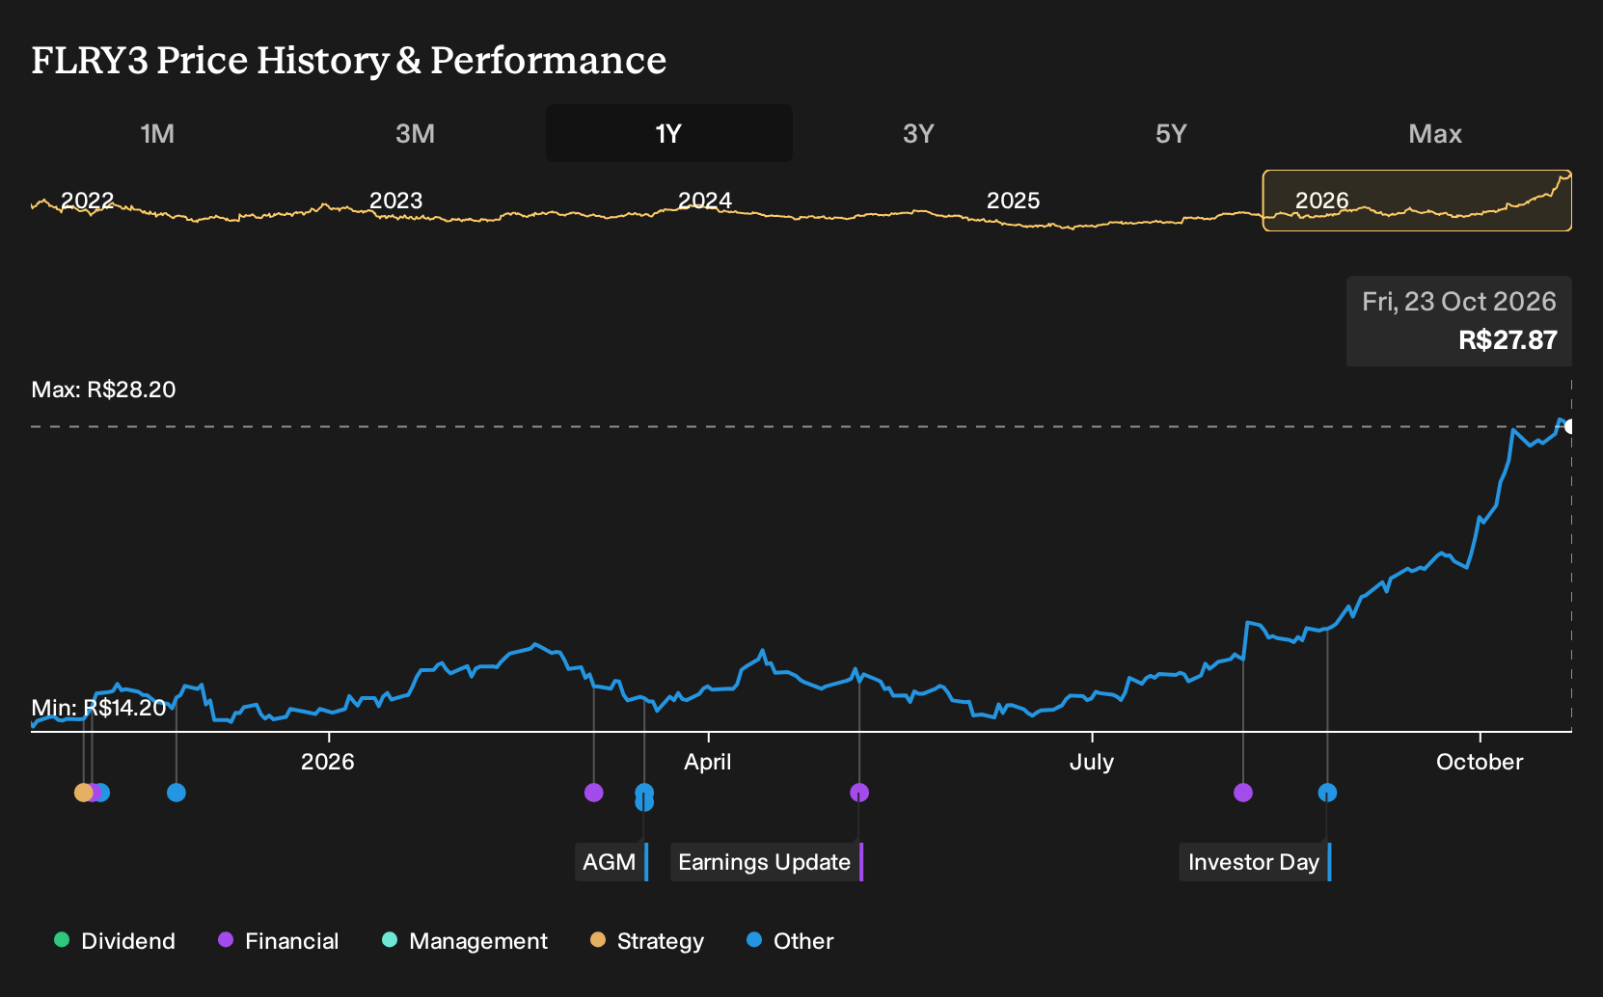
Task: Open the Investor Day event label
Action: click(x=1255, y=862)
